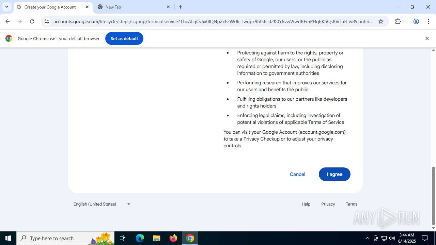Click the taskbar search box
This screenshot has width=436, height=245.
click(x=65, y=238)
